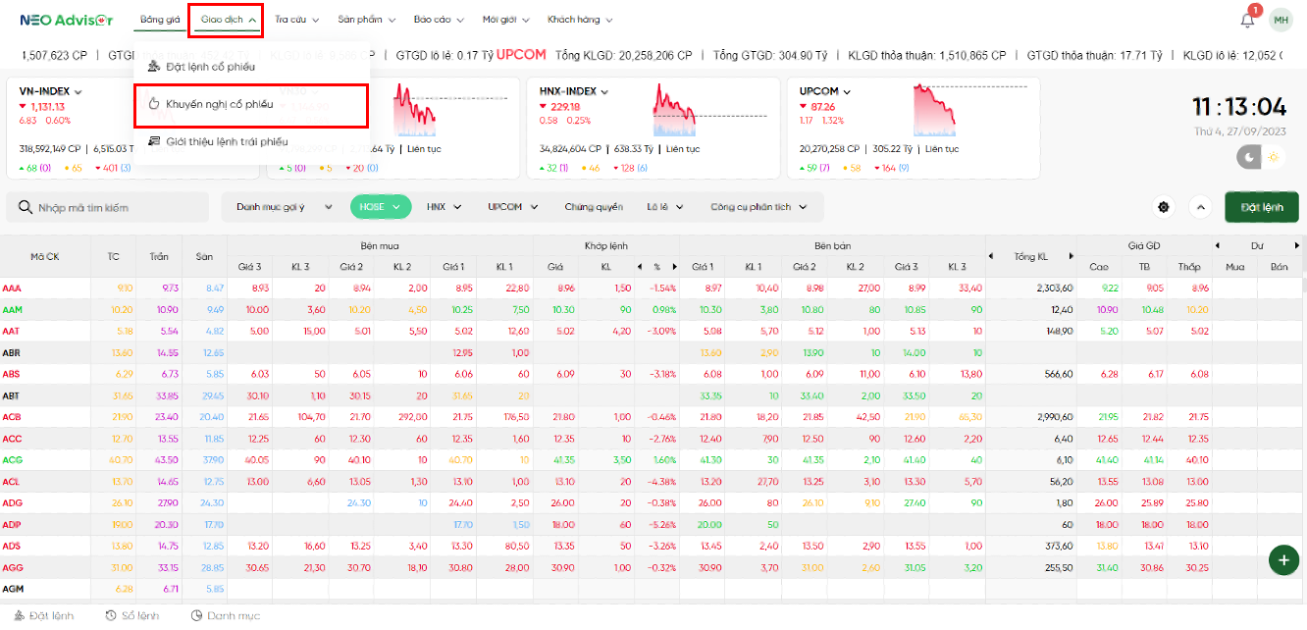Click the green plus floating button
The height and width of the screenshot is (630, 1307).
[1282, 559]
